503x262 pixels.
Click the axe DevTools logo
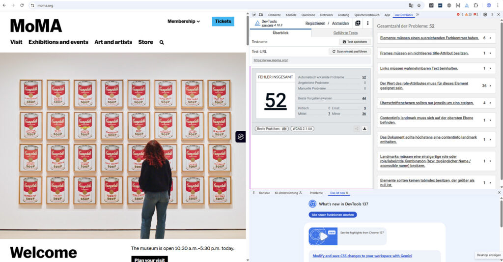(257, 23)
